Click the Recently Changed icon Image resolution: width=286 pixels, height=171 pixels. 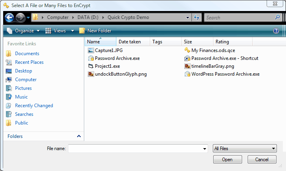pyautogui.click(x=9, y=106)
